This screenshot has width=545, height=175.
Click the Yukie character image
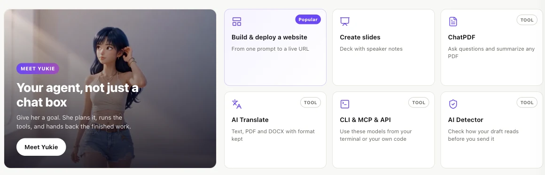point(110,89)
